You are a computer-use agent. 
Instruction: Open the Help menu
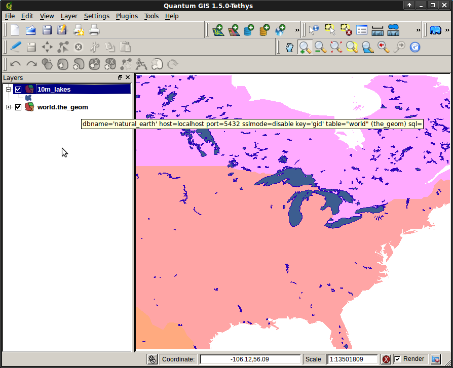coord(172,16)
